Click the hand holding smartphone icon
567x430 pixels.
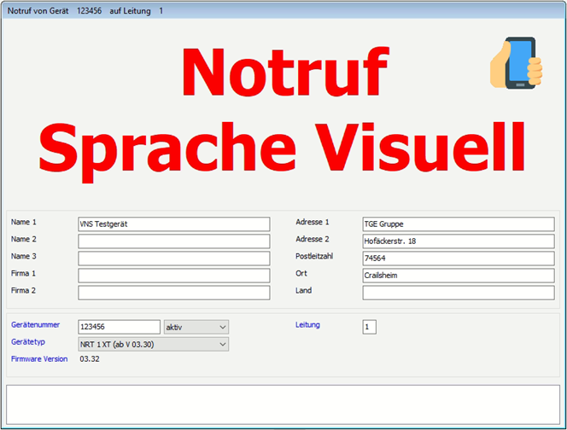pyautogui.click(x=517, y=62)
